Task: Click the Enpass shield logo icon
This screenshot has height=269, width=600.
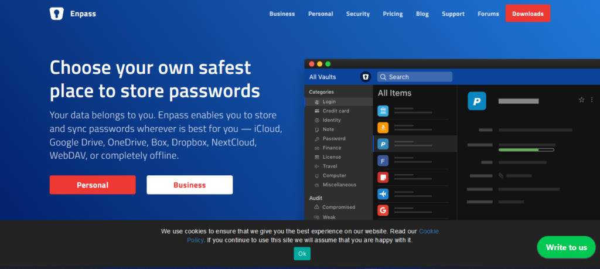Action: click(57, 14)
